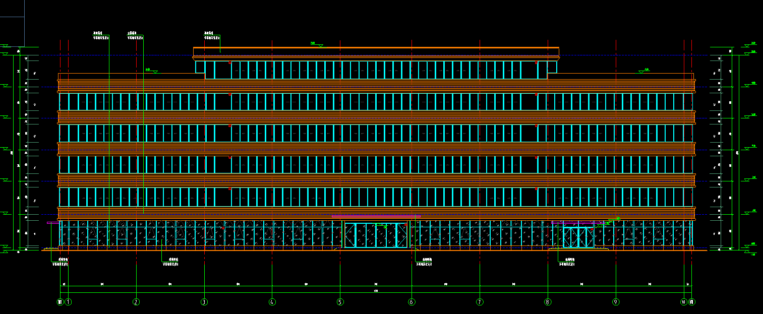Viewport: 763px width, 314px height.
Task: Click the magenta canopy above main entrance
Action: tap(376, 217)
